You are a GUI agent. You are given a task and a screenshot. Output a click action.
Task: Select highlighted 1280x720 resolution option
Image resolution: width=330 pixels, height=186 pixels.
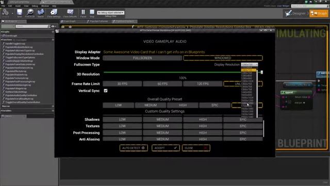tap(249, 70)
